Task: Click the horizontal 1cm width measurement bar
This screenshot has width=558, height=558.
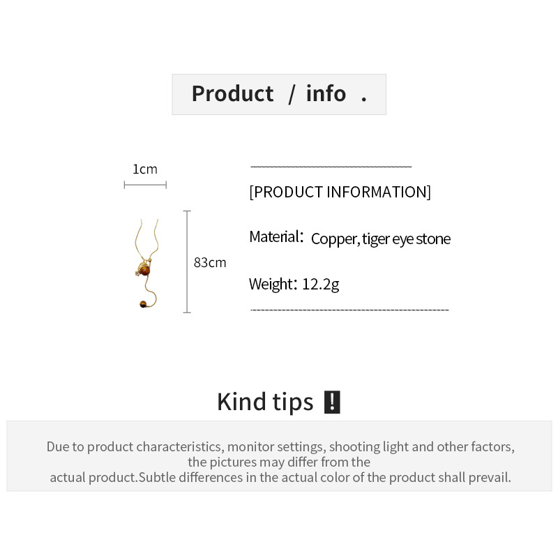Action: (x=145, y=185)
